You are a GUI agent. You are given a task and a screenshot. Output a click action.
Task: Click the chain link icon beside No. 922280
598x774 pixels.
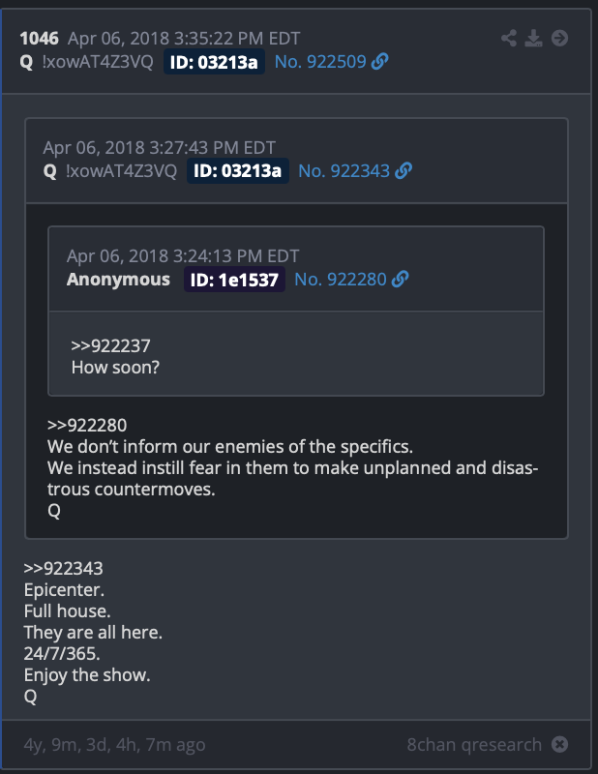point(400,280)
